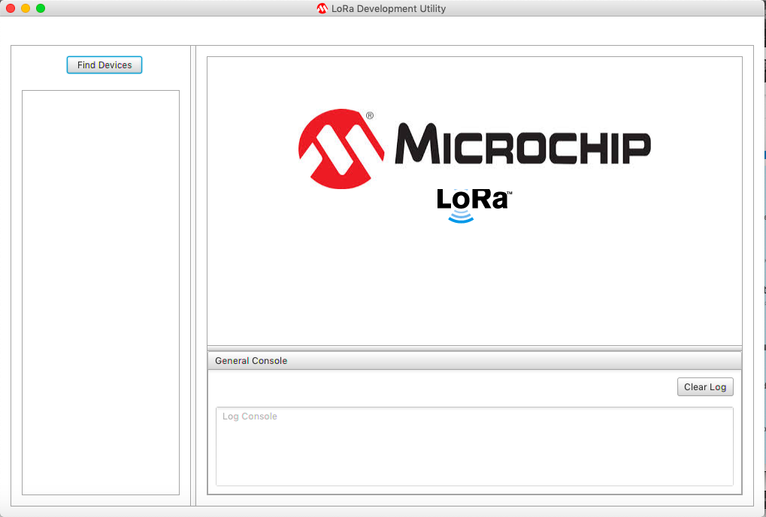Screen dimensions: 766x517
Task: Collapse the General Console pane header
Action: coord(474,360)
